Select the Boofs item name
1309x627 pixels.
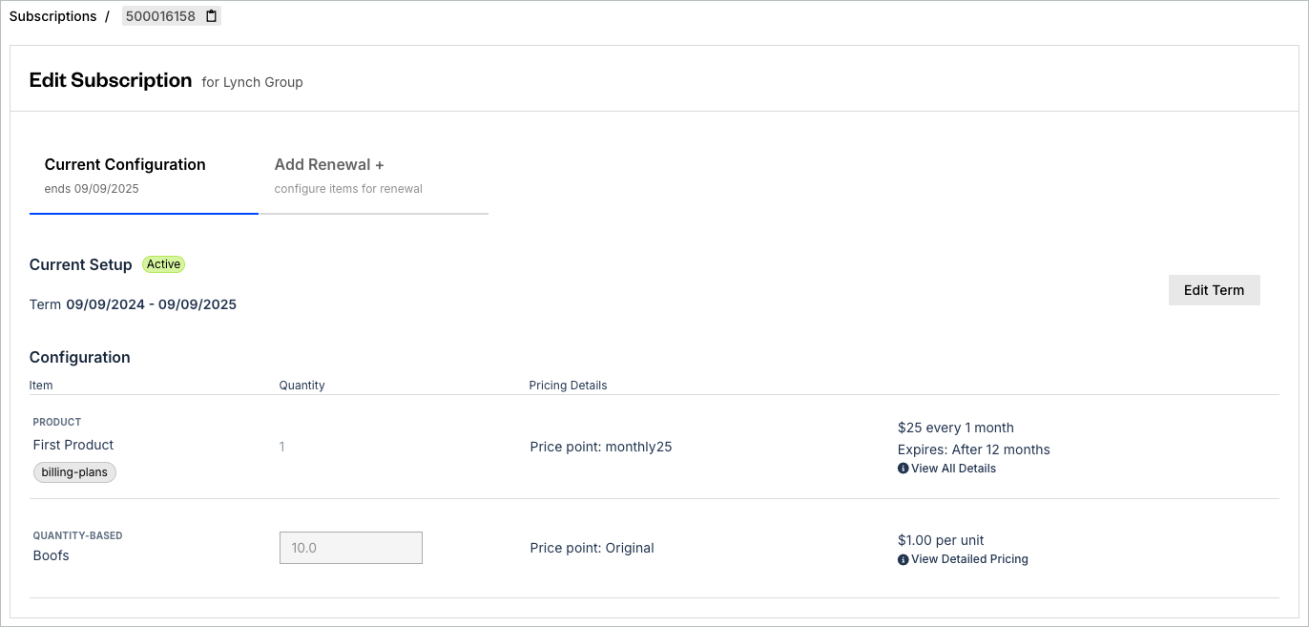coord(52,555)
